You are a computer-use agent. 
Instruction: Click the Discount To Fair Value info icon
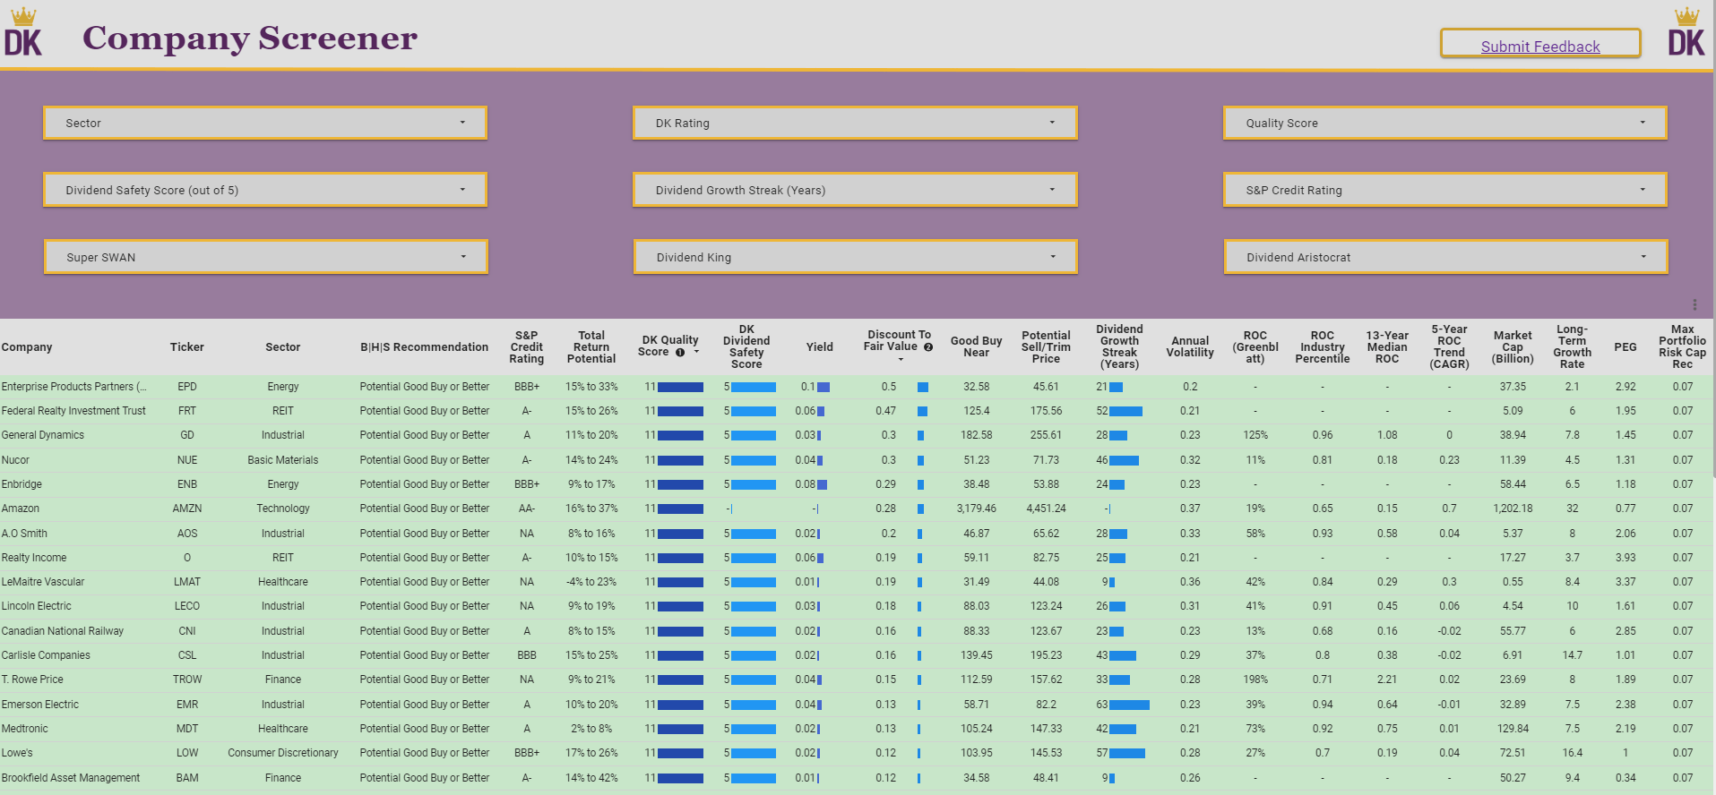[928, 347]
